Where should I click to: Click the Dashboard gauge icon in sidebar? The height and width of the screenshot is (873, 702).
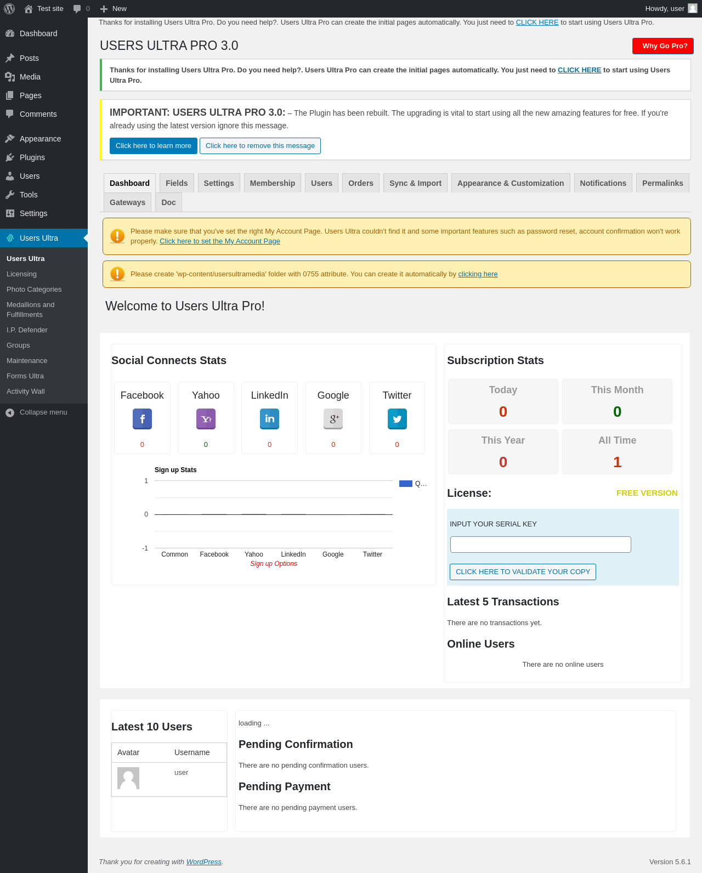[10, 33]
